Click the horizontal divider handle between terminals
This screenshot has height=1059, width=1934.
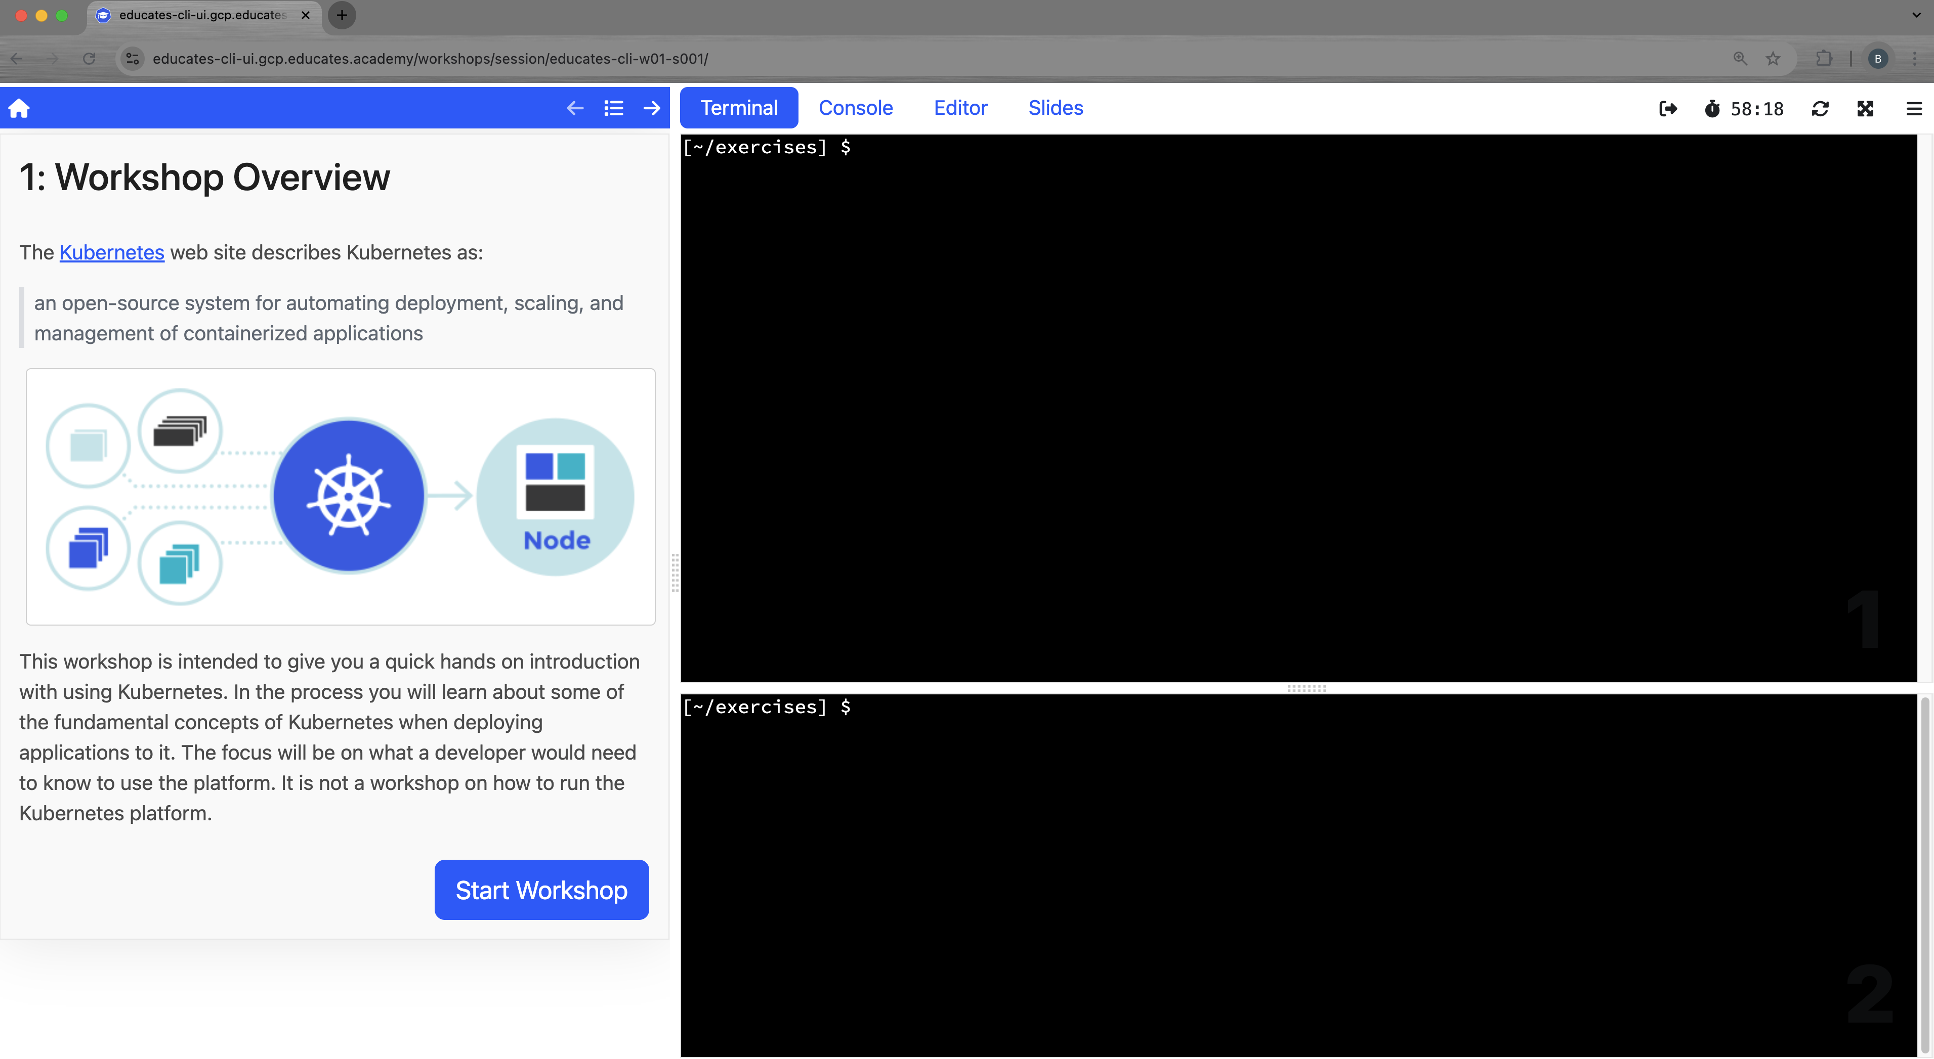point(1307,688)
